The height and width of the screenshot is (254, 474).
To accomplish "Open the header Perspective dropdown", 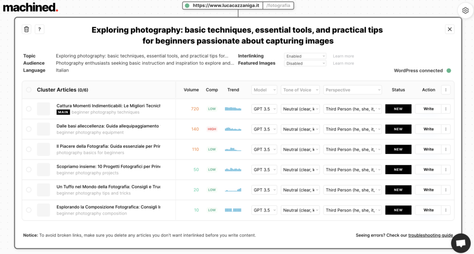I will (352, 90).
